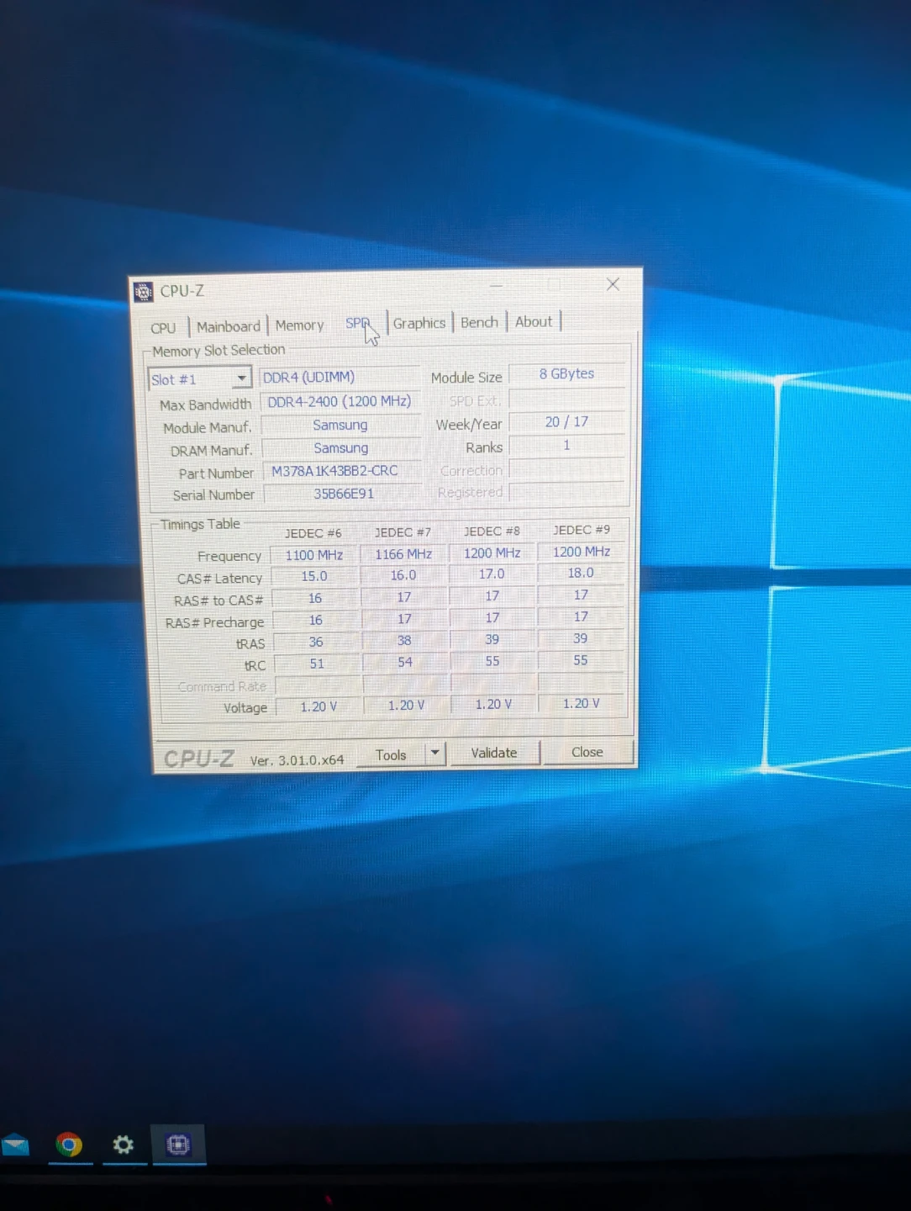This screenshot has height=1211, width=911.
Task: Select the 1166 MHz frequency cell
Action: tap(403, 554)
